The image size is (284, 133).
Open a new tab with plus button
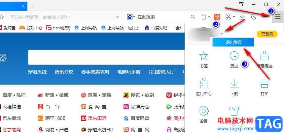pos(33,6)
